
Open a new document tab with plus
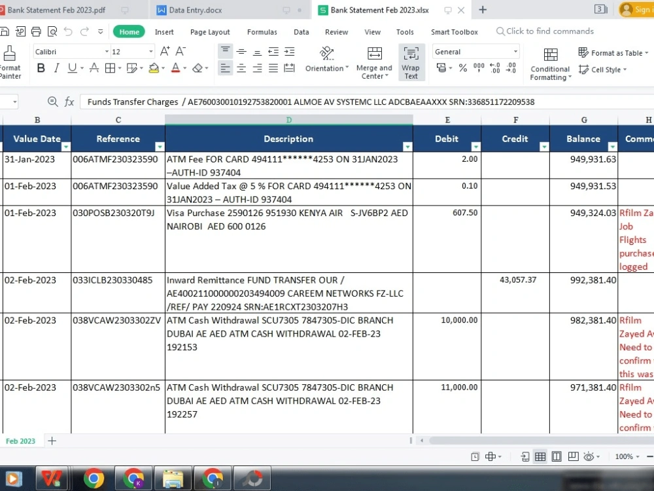(483, 10)
